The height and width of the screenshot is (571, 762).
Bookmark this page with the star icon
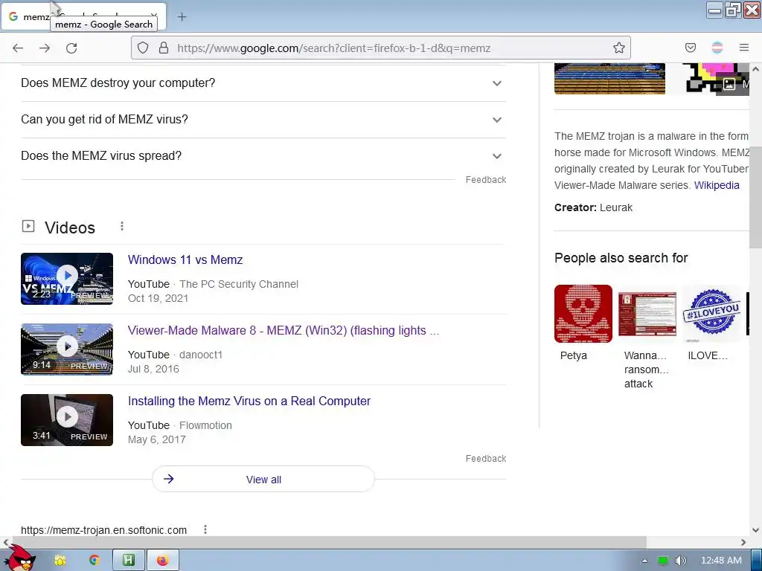tap(618, 48)
